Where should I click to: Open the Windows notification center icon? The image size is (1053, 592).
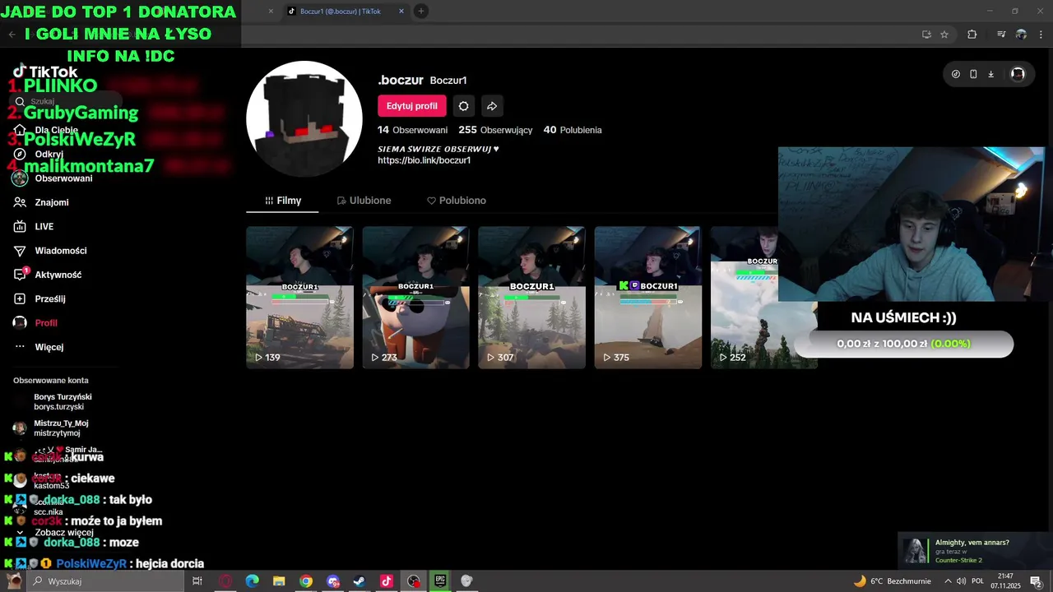[1036, 581]
